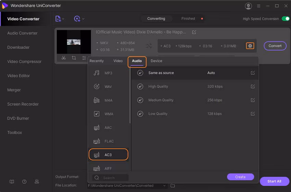This screenshot has height=192, width=291.
Task: Choose Medium Quality 256 kbps preset
Action: [195, 100]
